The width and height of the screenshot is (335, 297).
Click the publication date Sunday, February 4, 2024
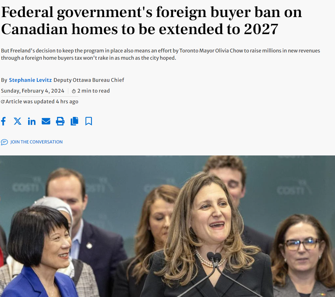click(x=33, y=91)
